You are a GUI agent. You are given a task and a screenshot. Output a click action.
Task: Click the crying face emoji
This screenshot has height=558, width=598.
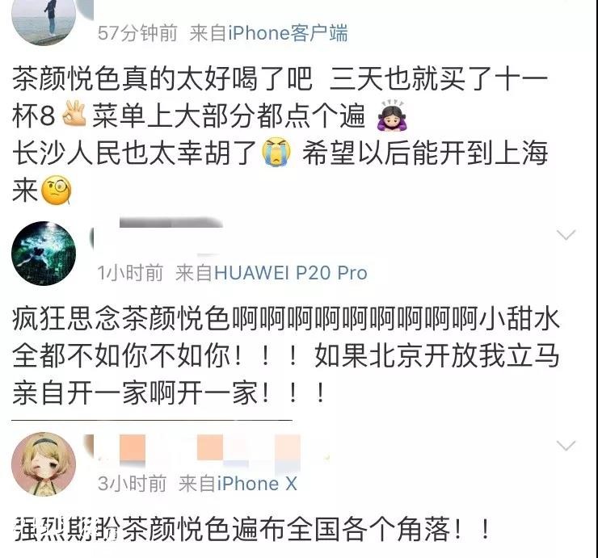point(276,152)
